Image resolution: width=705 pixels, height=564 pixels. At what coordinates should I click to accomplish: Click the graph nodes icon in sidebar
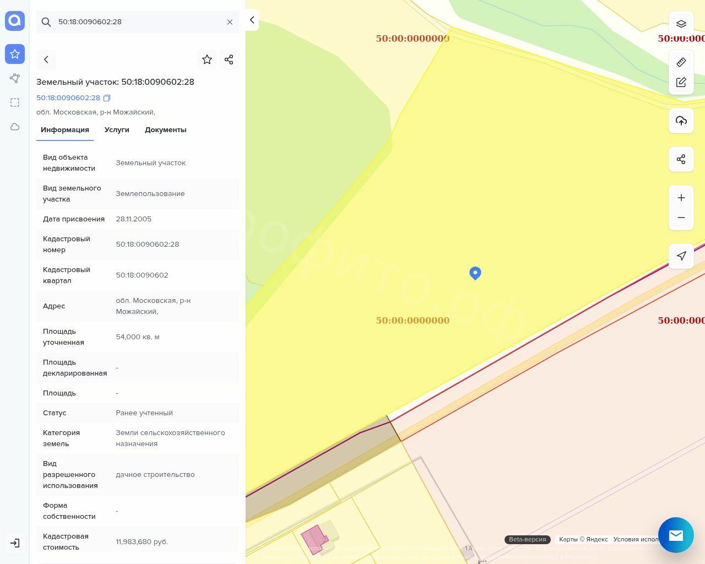[x=15, y=78]
